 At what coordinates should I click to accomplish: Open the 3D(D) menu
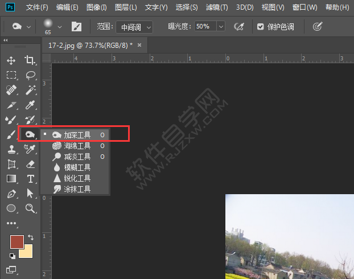(245, 7)
